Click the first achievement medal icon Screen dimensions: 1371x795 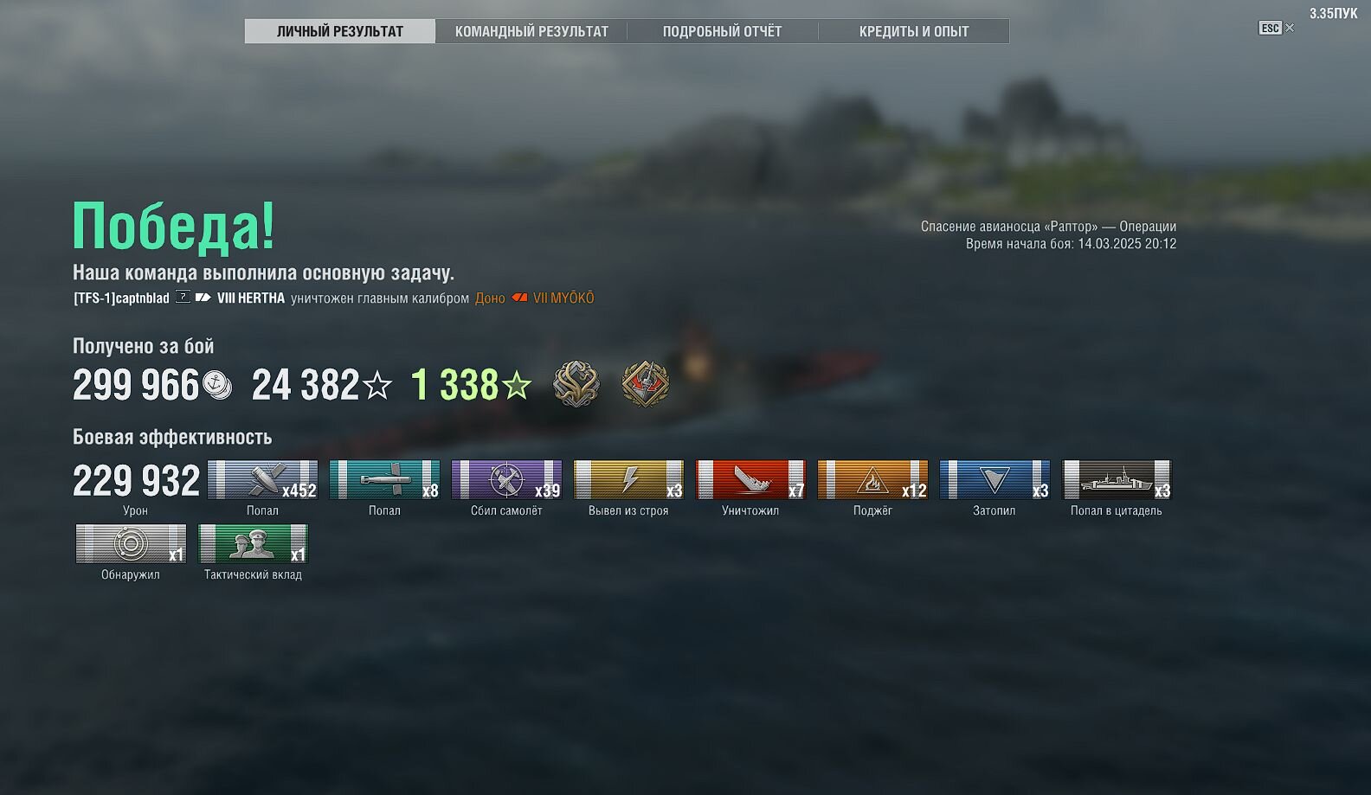coord(576,384)
